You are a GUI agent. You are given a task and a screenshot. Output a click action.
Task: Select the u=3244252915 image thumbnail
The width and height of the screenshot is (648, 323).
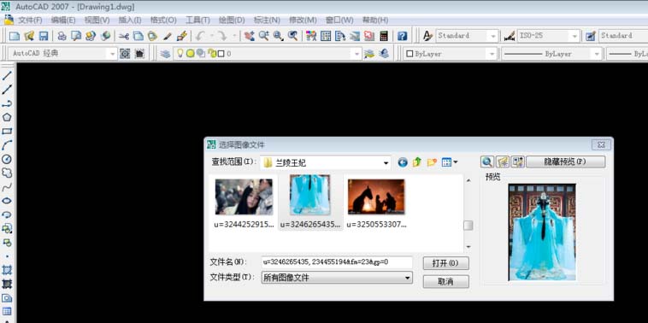pos(244,197)
